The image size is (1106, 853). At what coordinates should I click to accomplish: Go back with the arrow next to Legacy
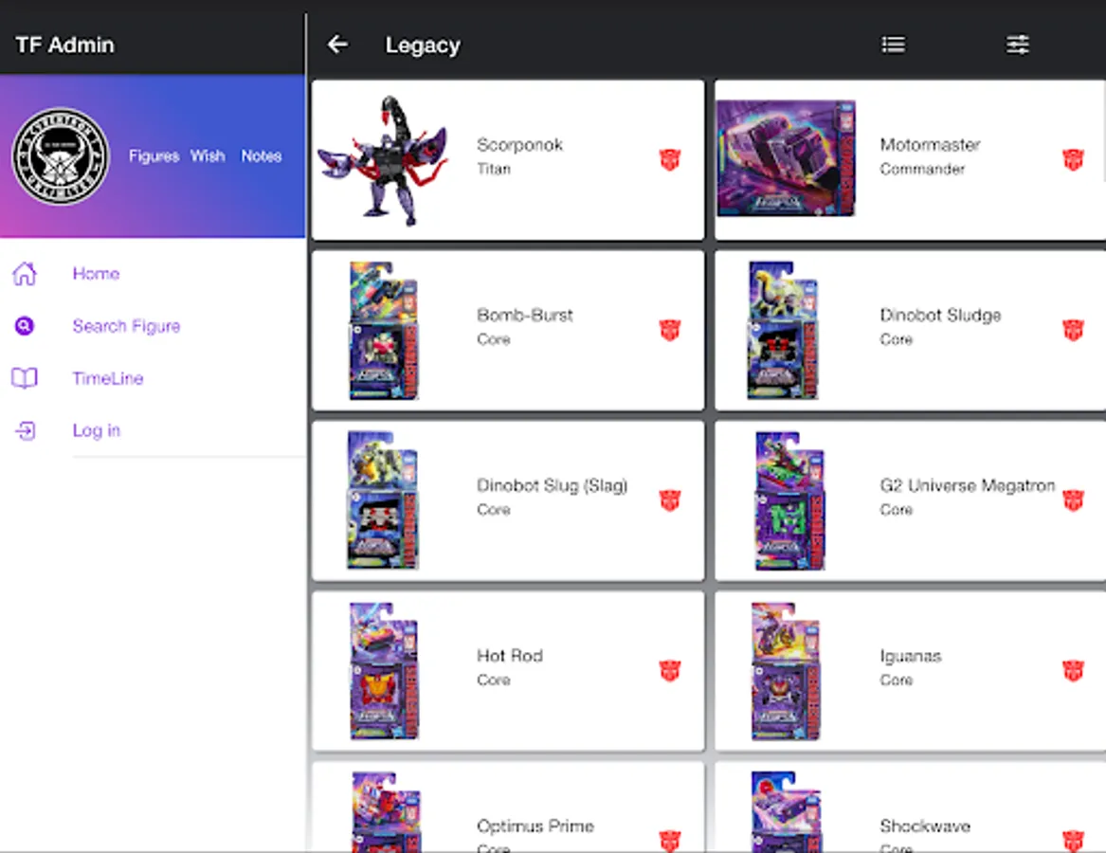point(338,45)
